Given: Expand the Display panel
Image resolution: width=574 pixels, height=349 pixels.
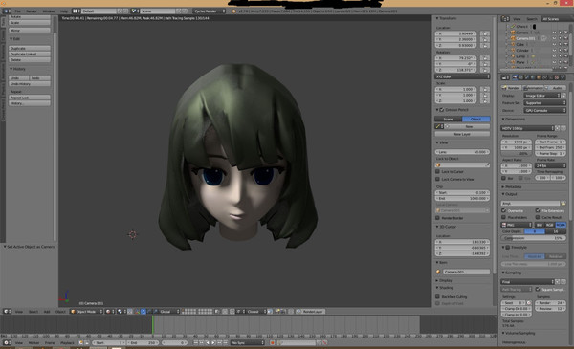Looking at the screenshot, I should point(444,280).
